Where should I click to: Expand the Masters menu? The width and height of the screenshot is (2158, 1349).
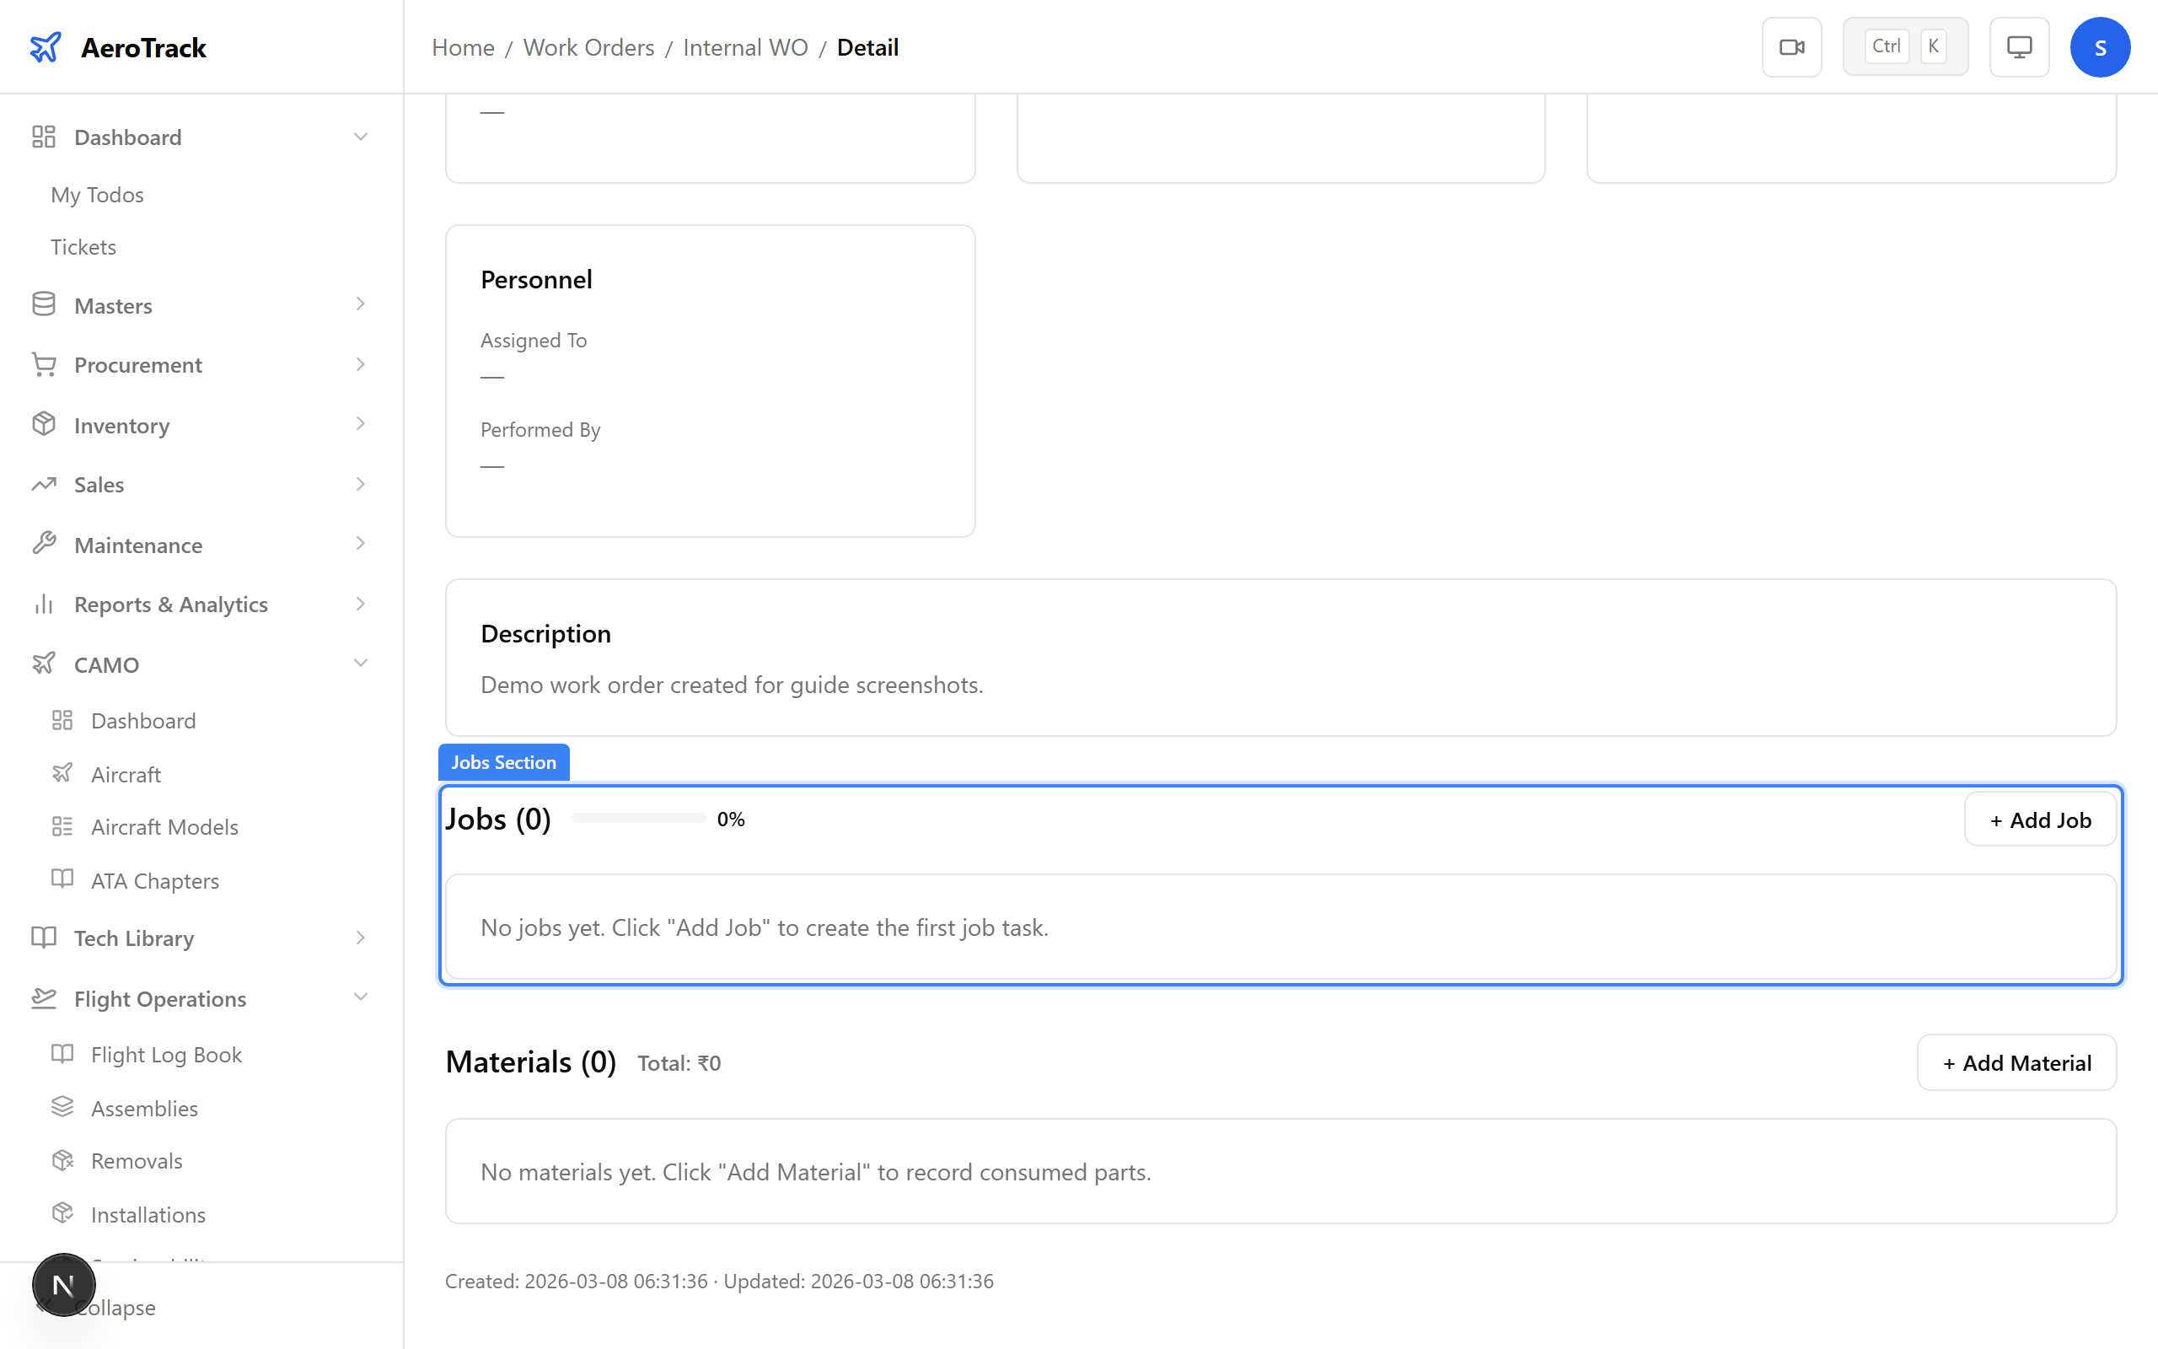(x=360, y=304)
